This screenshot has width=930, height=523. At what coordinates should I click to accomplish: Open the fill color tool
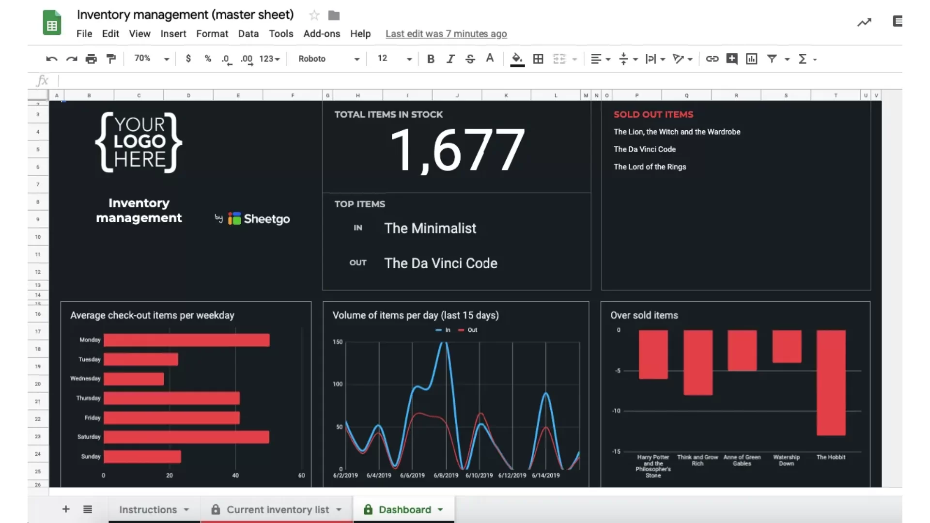tap(517, 59)
